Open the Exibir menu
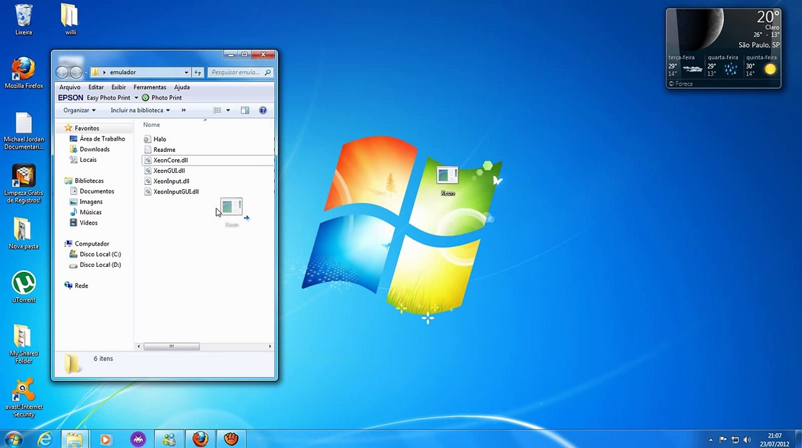Viewport: 802px width, 448px height. (x=118, y=87)
